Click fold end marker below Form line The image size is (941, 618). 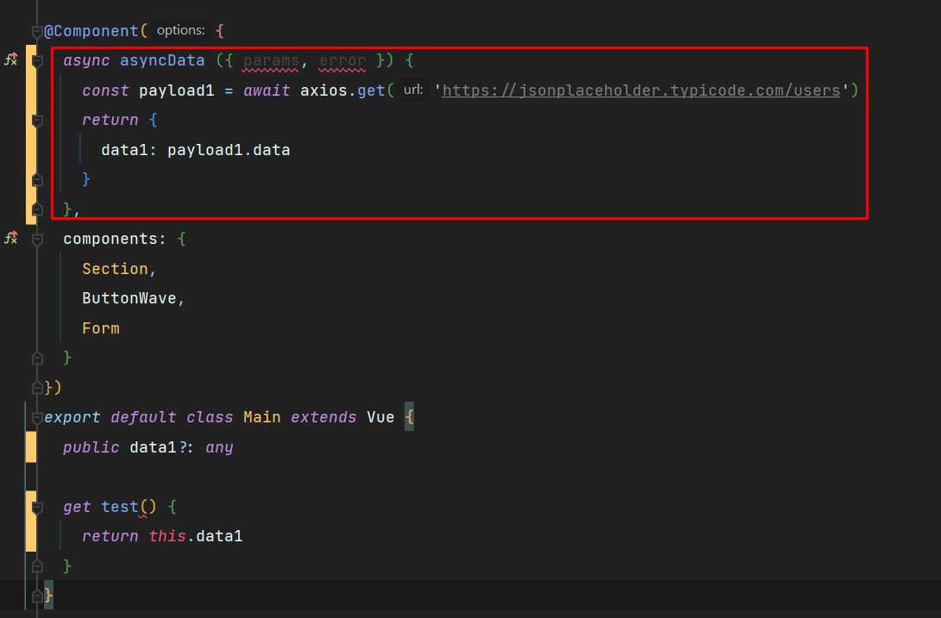click(36, 359)
